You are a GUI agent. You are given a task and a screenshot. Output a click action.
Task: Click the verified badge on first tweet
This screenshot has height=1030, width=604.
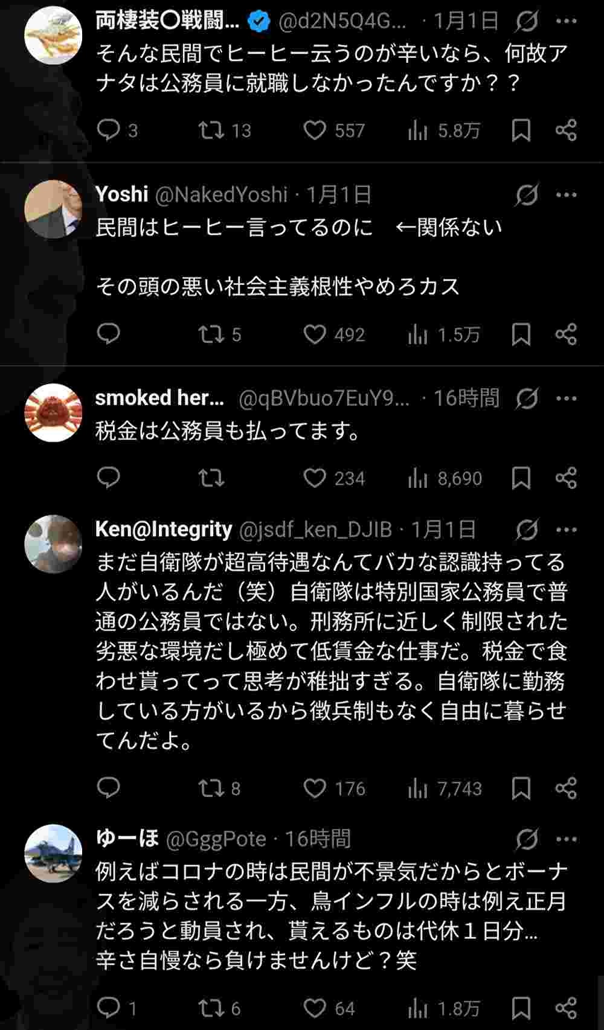(259, 22)
